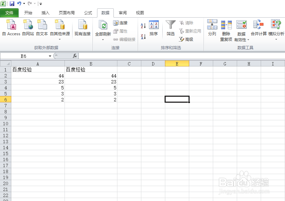Open existing connections (现有连接)
The width and height of the screenshot is (285, 201).
click(x=82, y=28)
